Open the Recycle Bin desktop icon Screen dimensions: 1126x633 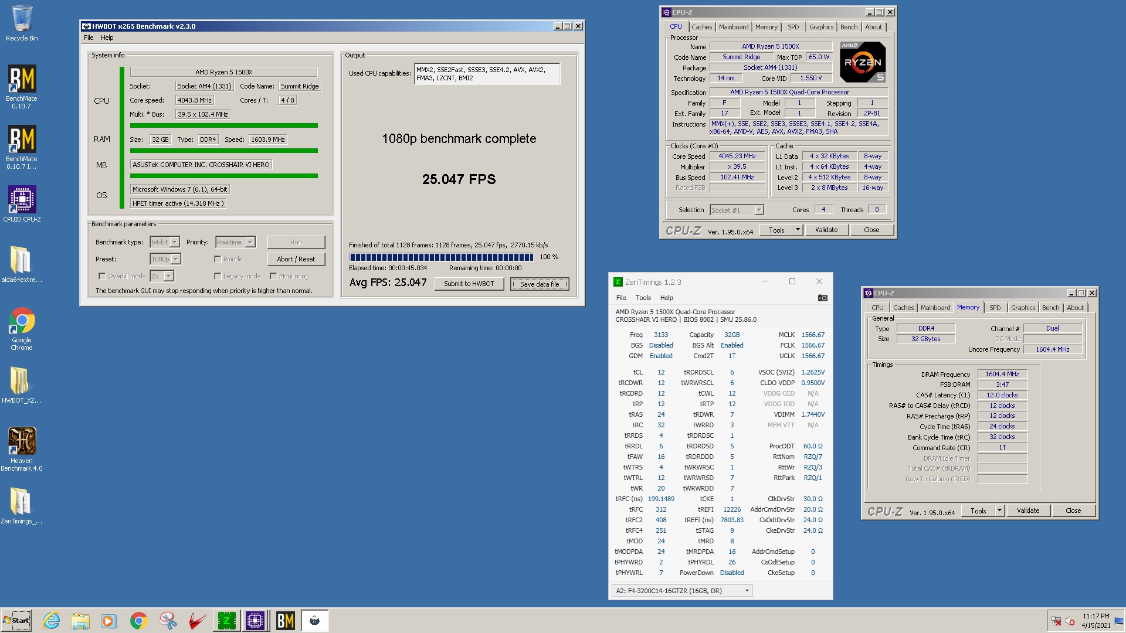[22, 23]
